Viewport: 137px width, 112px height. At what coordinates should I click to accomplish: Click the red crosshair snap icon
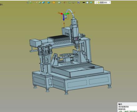click(x=64, y=2)
